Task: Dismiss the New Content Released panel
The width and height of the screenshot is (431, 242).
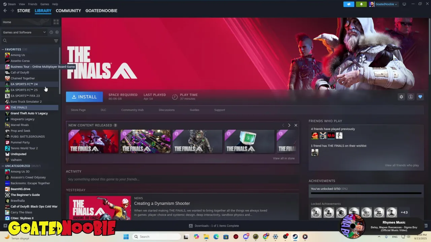Action: [x=296, y=125]
